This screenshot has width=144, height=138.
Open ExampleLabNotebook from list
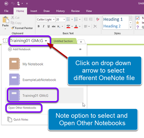[44, 80]
